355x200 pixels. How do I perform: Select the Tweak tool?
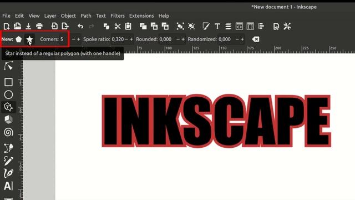coord(8,66)
